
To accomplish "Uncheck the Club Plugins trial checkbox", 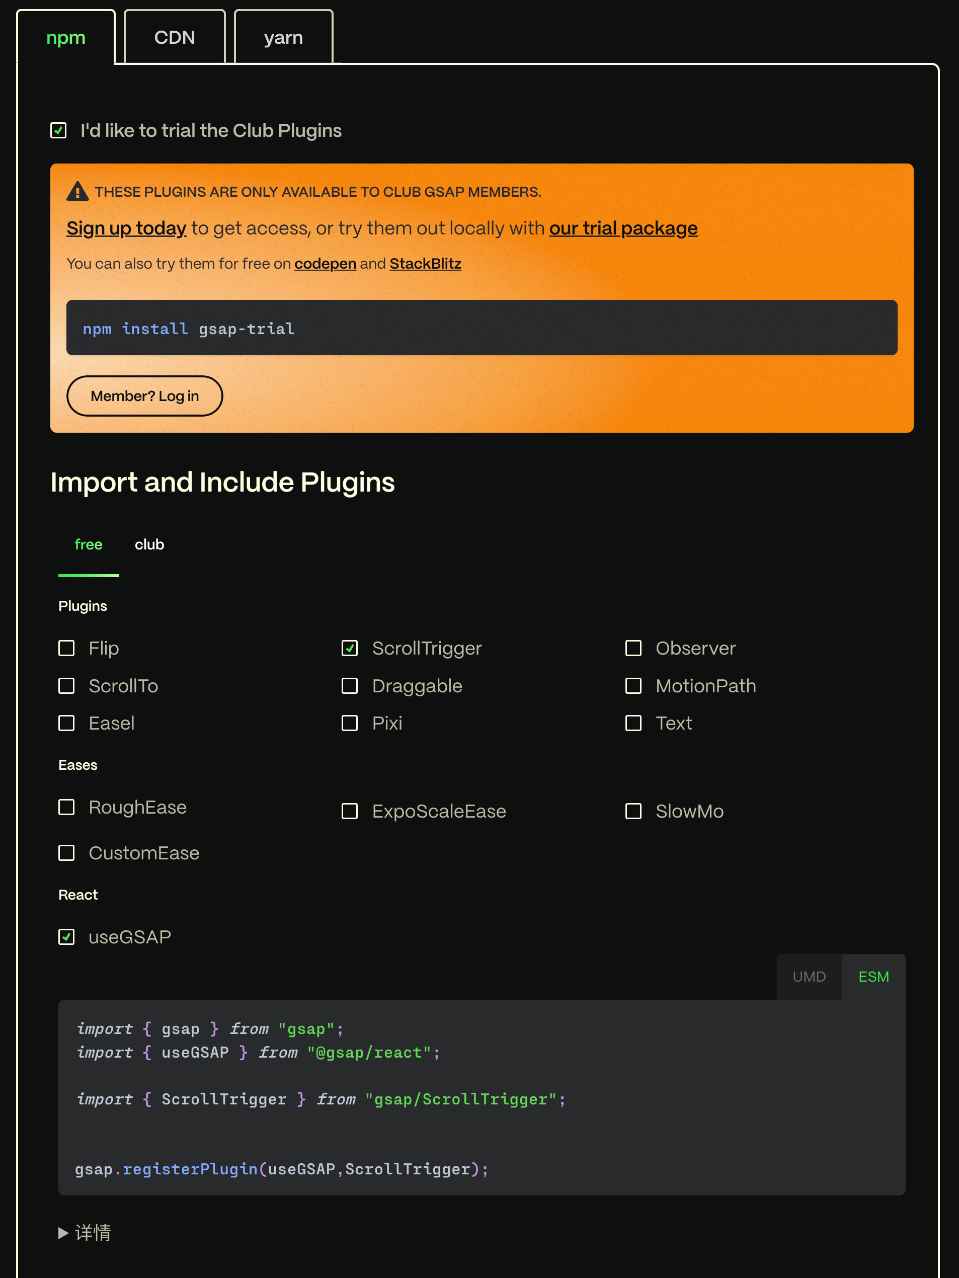I will point(58,131).
